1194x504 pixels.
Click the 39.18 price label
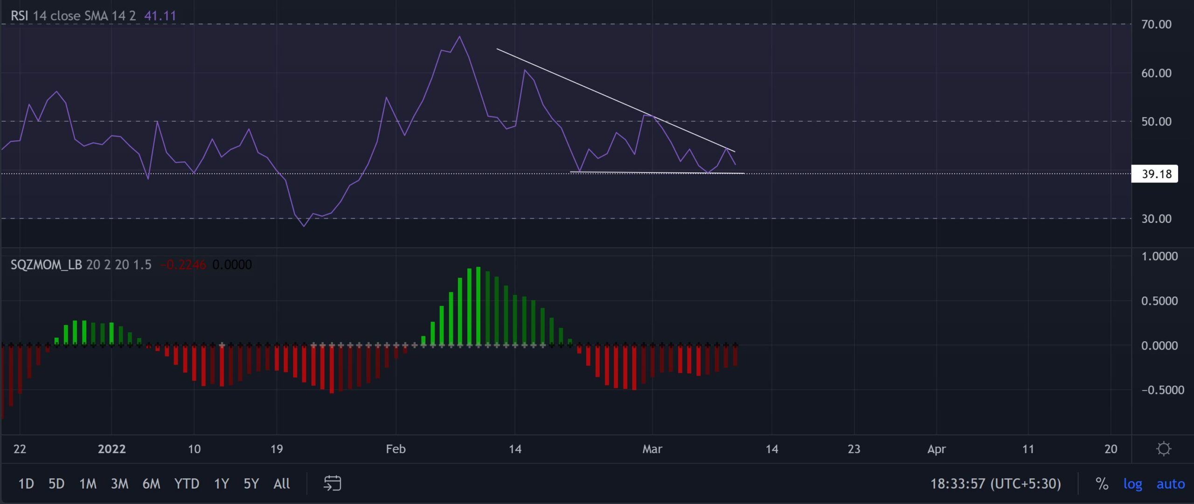tap(1156, 174)
